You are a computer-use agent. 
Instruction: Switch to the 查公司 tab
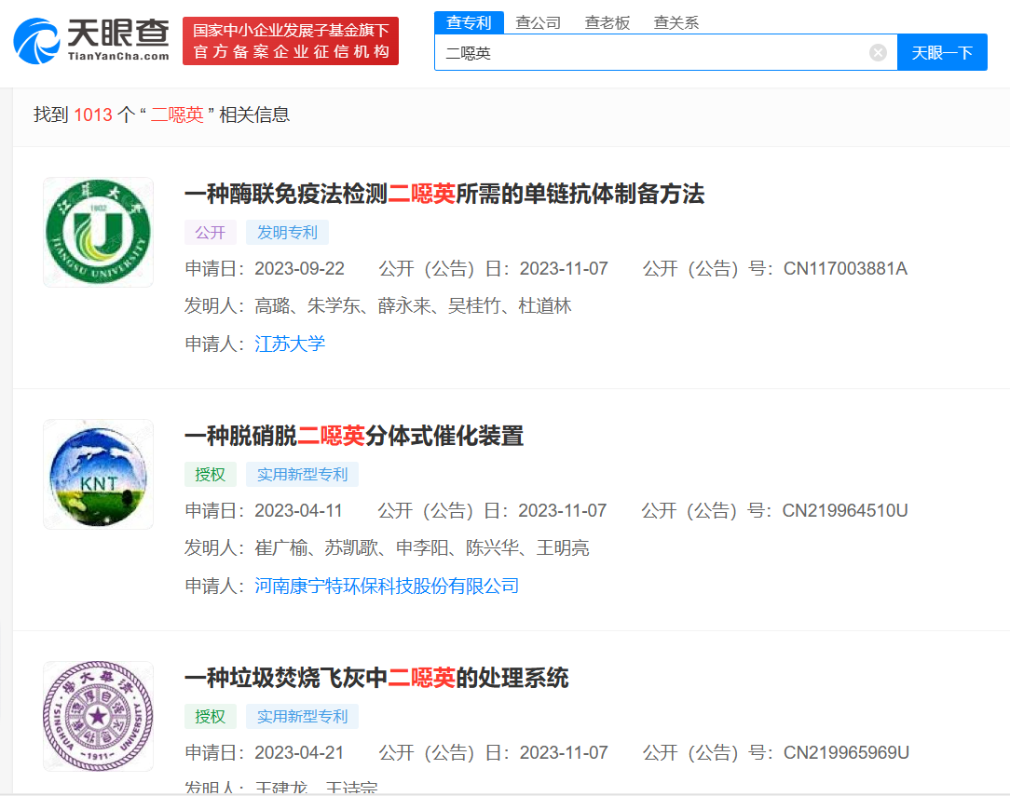pyautogui.click(x=538, y=22)
